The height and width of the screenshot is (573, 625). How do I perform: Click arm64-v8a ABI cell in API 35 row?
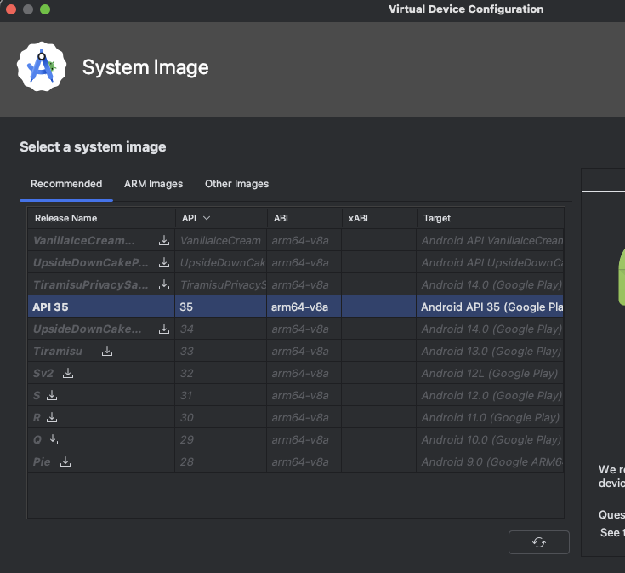(304, 307)
